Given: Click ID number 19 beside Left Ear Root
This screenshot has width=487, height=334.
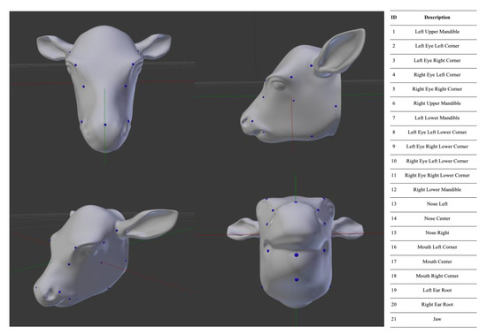Looking at the screenshot, I should (394, 290).
